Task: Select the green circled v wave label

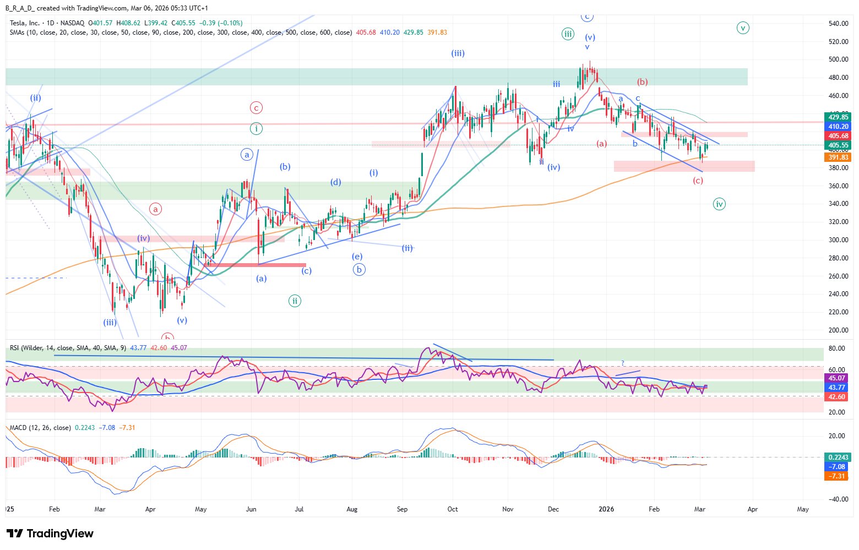Action: point(743,28)
